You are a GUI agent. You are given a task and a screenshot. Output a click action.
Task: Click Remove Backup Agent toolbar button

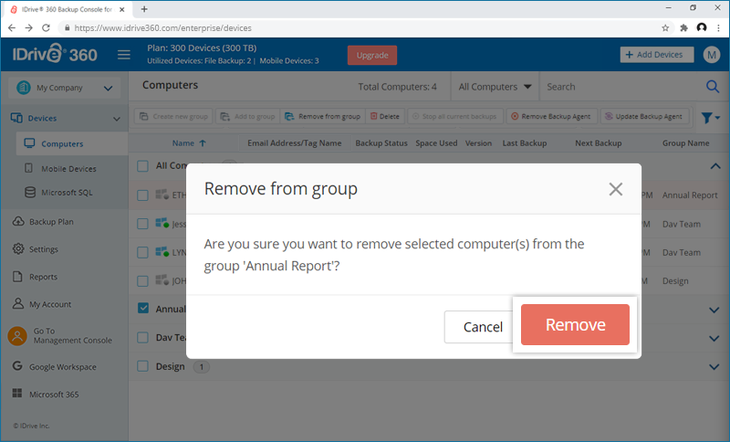(x=551, y=117)
